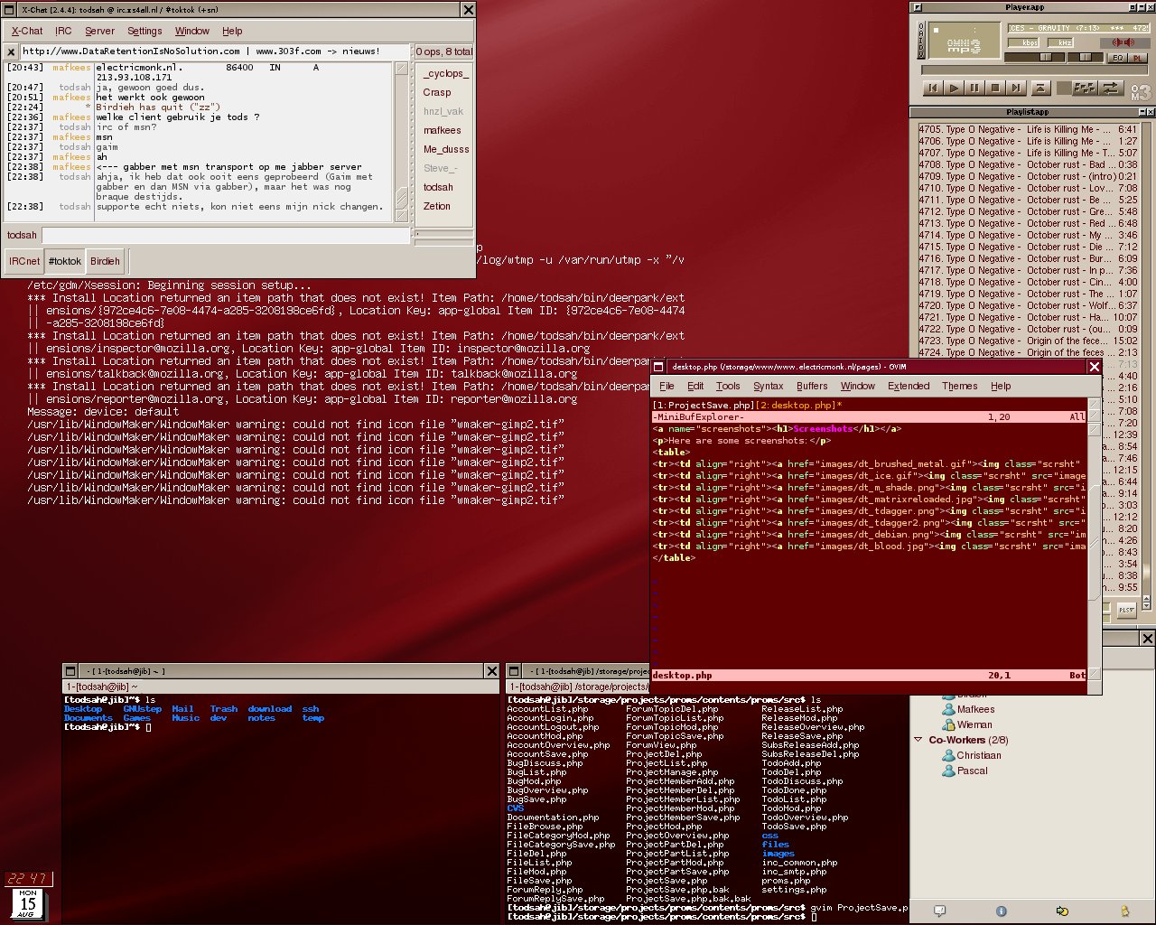
Task: Open GVIM window menu icon in the title bar
Action: click(659, 367)
